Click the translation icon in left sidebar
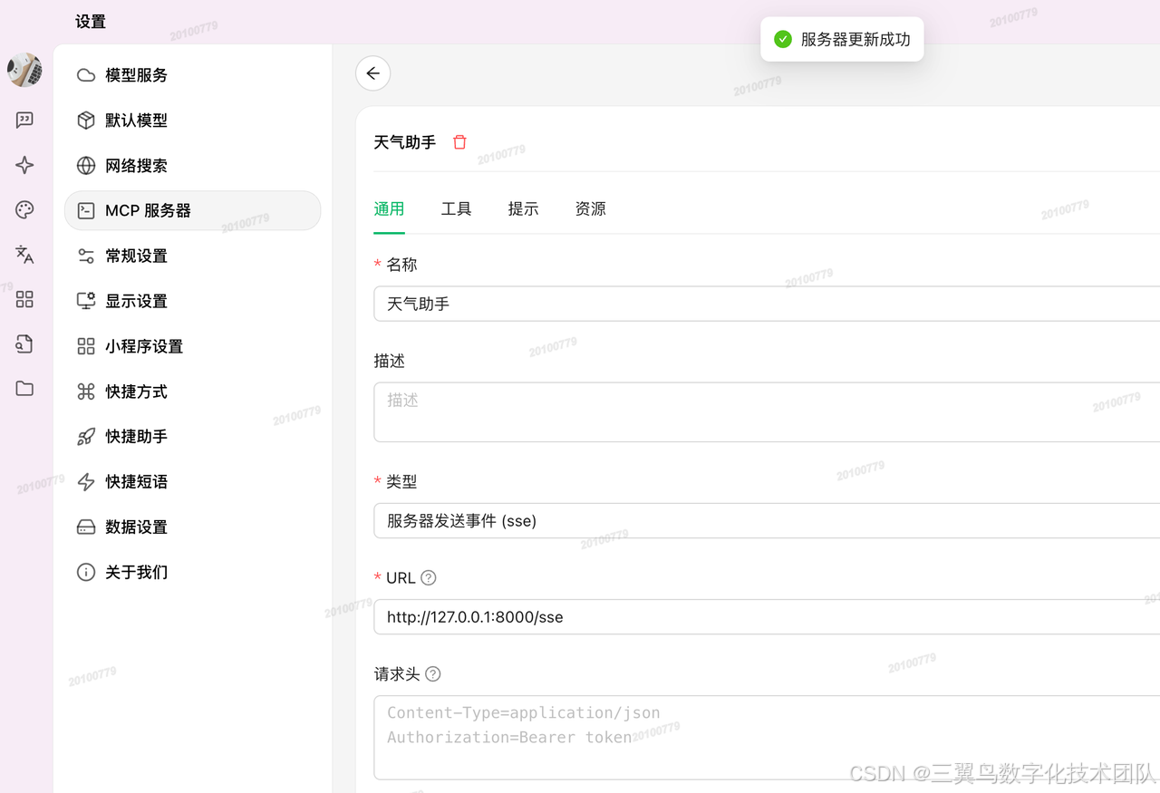Viewport: 1160px width, 793px height. [24, 255]
